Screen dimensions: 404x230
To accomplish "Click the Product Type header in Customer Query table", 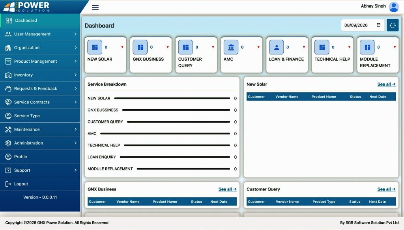I will coord(324,202).
